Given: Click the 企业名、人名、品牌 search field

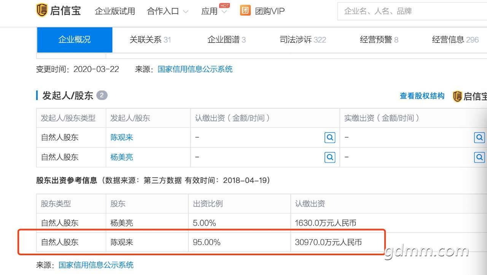Looking at the screenshot, I should tap(412, 11).
